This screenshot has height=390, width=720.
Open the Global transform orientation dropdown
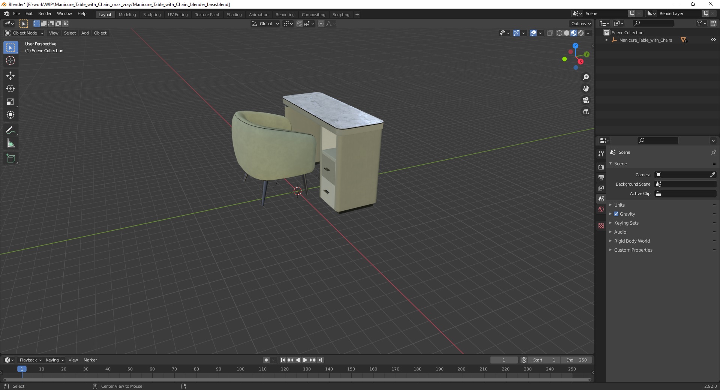[x=265, y=24]
